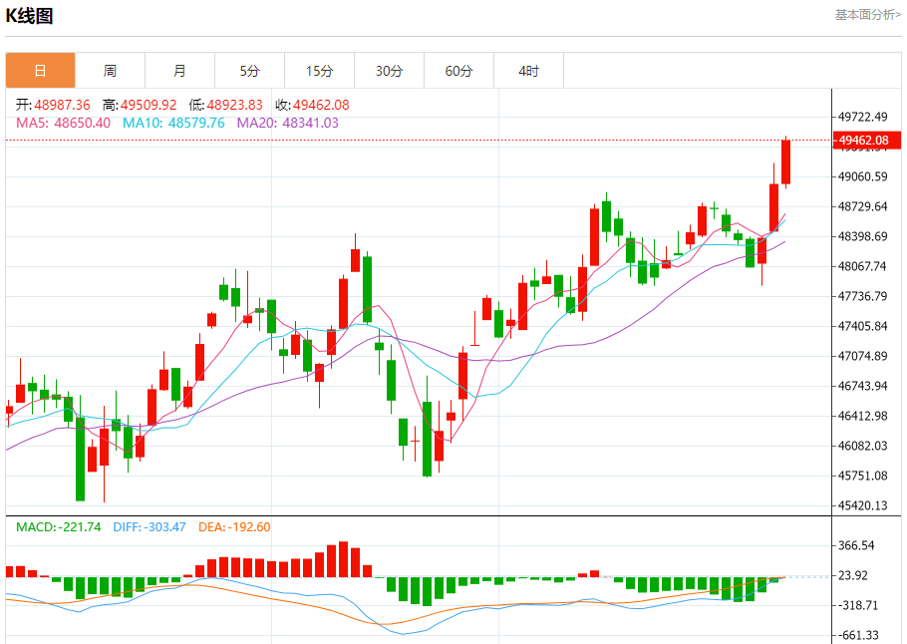The width and height of the screenshot is (907, 644).
Task: Click the MA20: 48341.03 label
Action: pos(287,123)
